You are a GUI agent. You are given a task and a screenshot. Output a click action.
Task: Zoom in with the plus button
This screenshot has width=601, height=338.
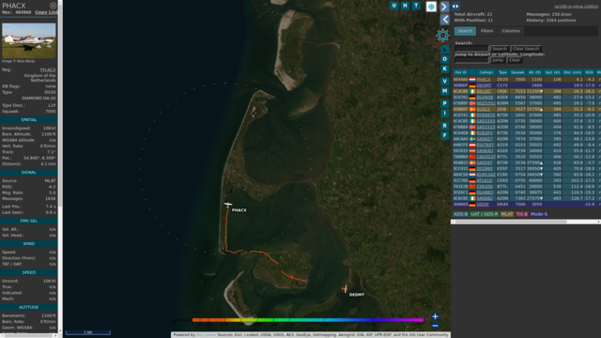(x=435, y=316)
